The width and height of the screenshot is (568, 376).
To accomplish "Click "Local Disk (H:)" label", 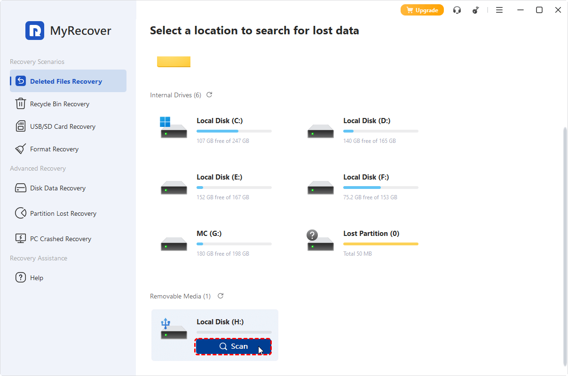I will tap(220, 322).
